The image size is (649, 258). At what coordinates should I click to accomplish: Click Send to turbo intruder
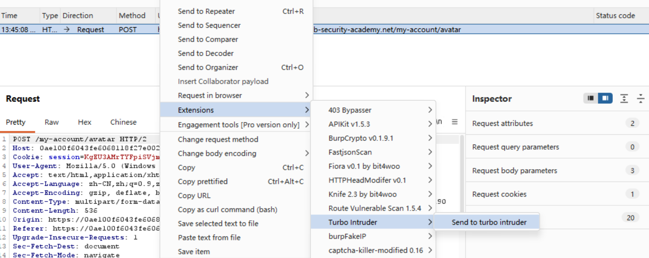(487, 222)
